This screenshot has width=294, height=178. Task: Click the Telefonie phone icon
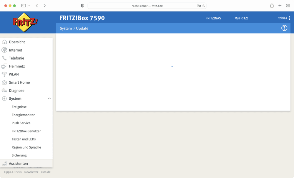4,58
